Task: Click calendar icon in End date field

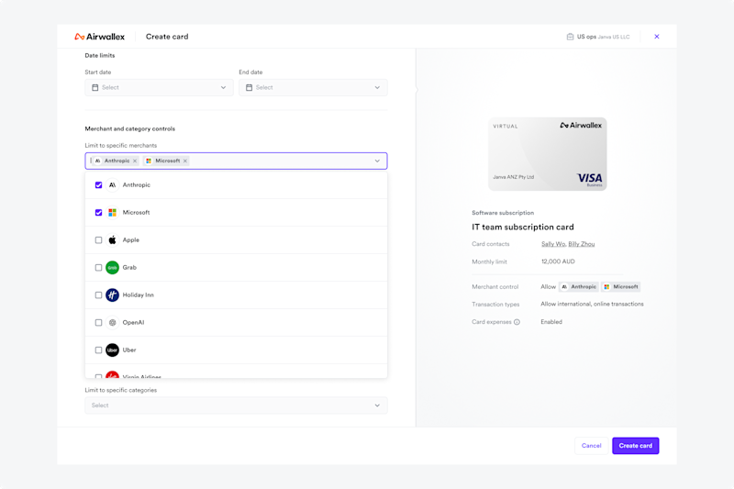Action: click(x=249, y=87)
